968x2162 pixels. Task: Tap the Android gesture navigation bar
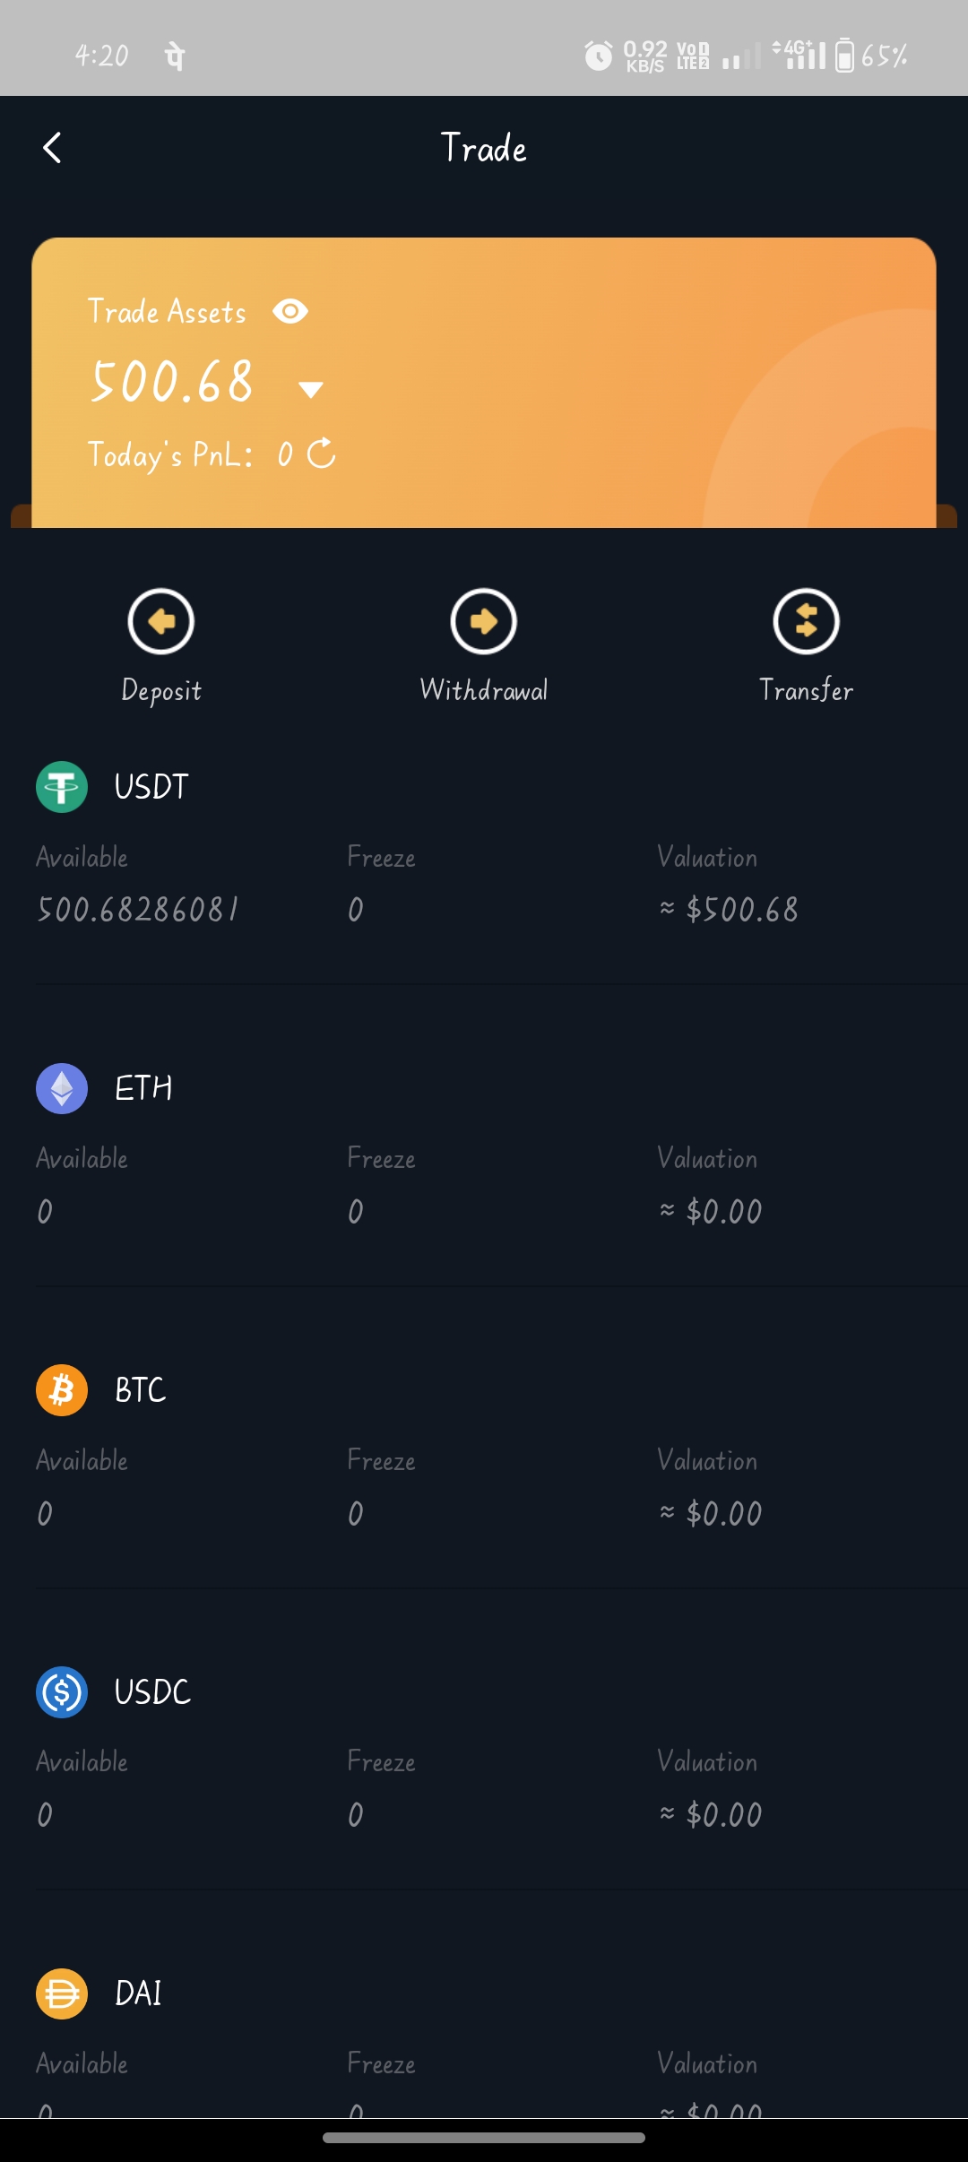click(x=484, y=2138)
